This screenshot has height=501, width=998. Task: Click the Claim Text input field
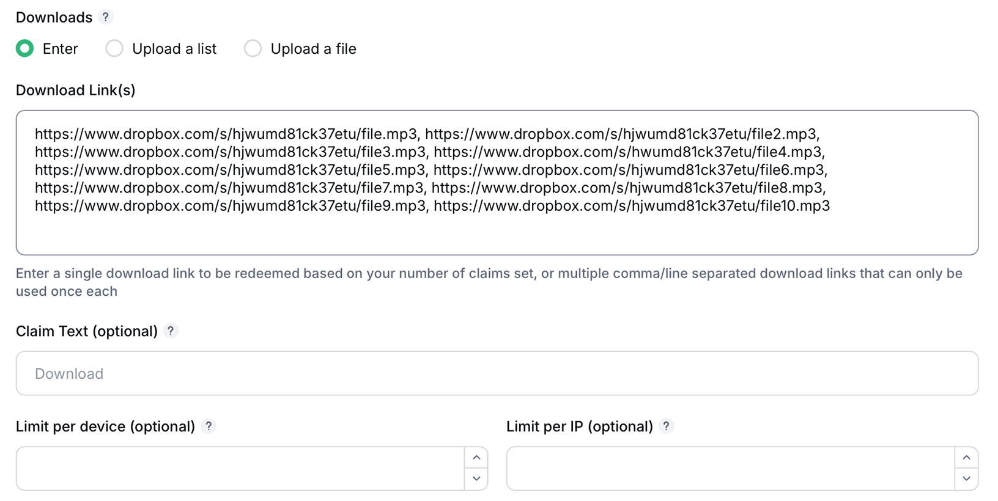click(497, 373)
